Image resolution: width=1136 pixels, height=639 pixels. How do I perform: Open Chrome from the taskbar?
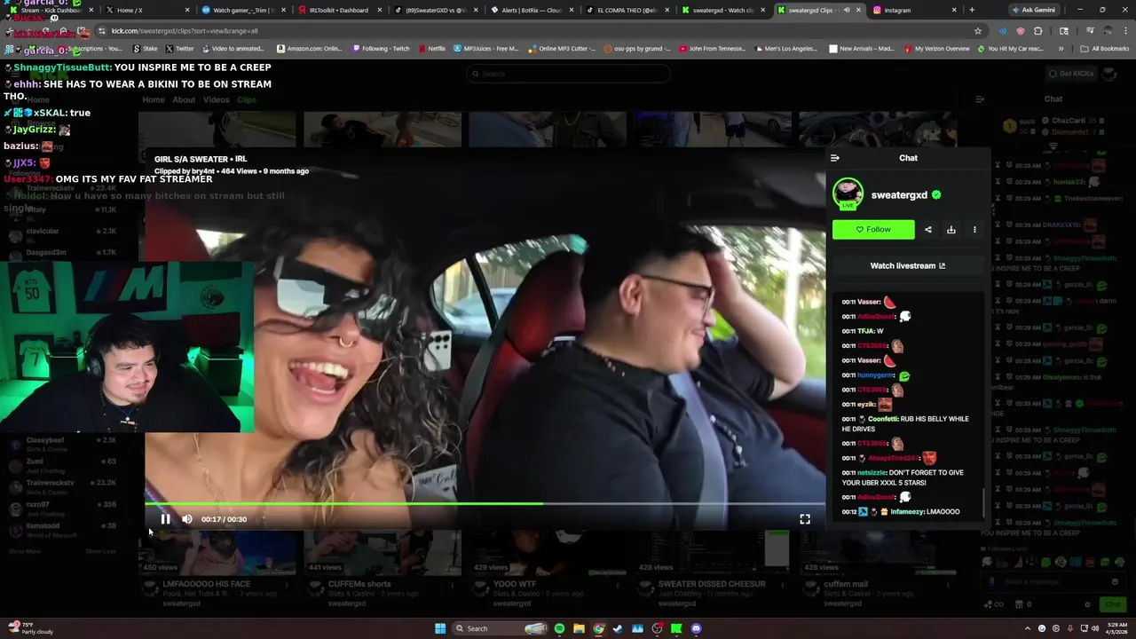click(x=598, y=628)
